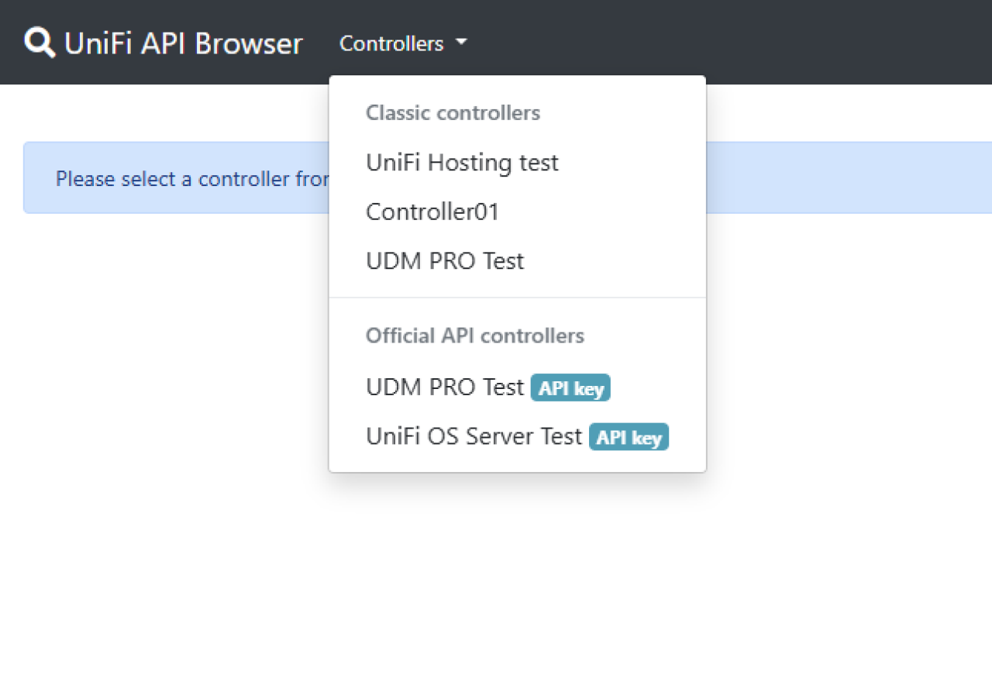Click the caret arrow beside Controllers
Image resolution: width=992 pixels, height=675 pixels.
tap(461, 43)
